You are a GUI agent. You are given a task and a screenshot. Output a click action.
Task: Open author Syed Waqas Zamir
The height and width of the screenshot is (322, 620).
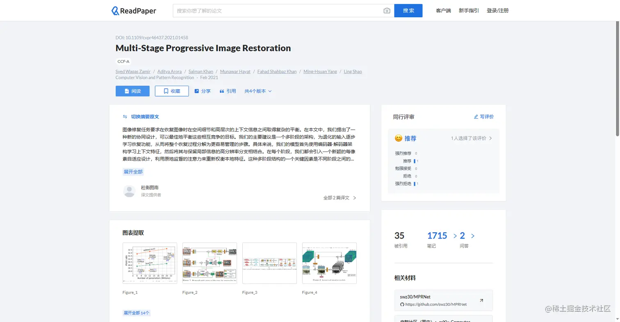[133, 72]
